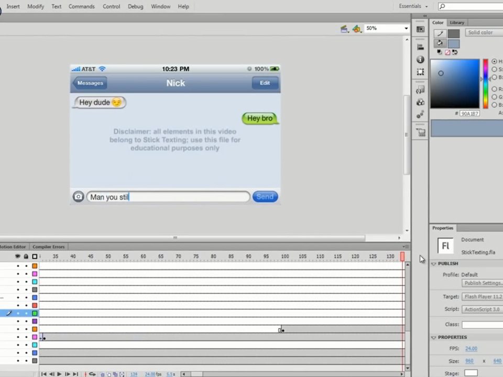The width and height of the screenshot is (503, 377).
Task: Switch to the Library tab
Action: (457, 23)
